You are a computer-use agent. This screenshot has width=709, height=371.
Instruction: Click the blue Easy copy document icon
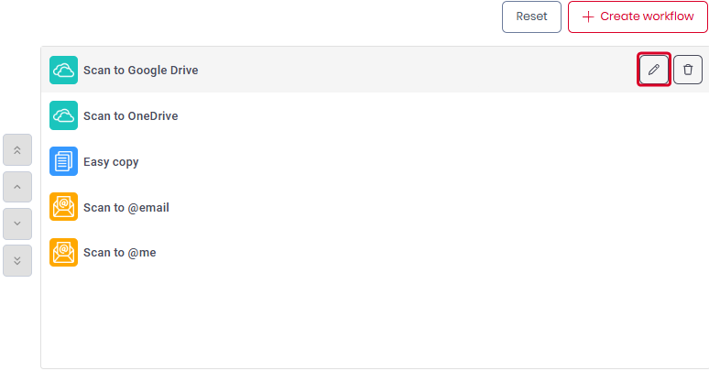pos(63,162)
